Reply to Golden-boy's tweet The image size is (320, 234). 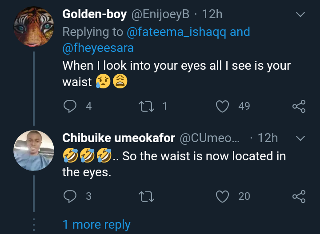pos(70,106)
